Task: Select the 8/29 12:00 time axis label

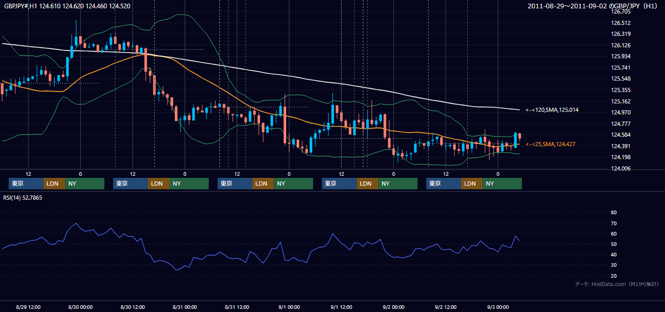Action: [x=28, y=307]
